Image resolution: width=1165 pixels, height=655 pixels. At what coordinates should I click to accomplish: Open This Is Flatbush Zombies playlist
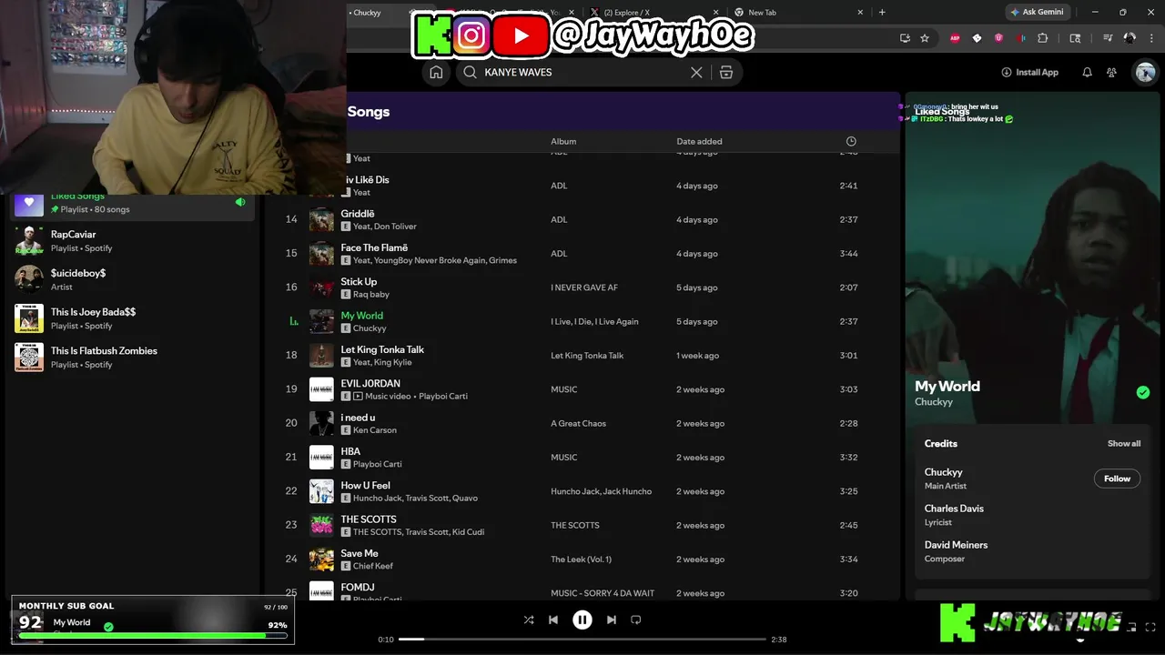coord(132,358)
